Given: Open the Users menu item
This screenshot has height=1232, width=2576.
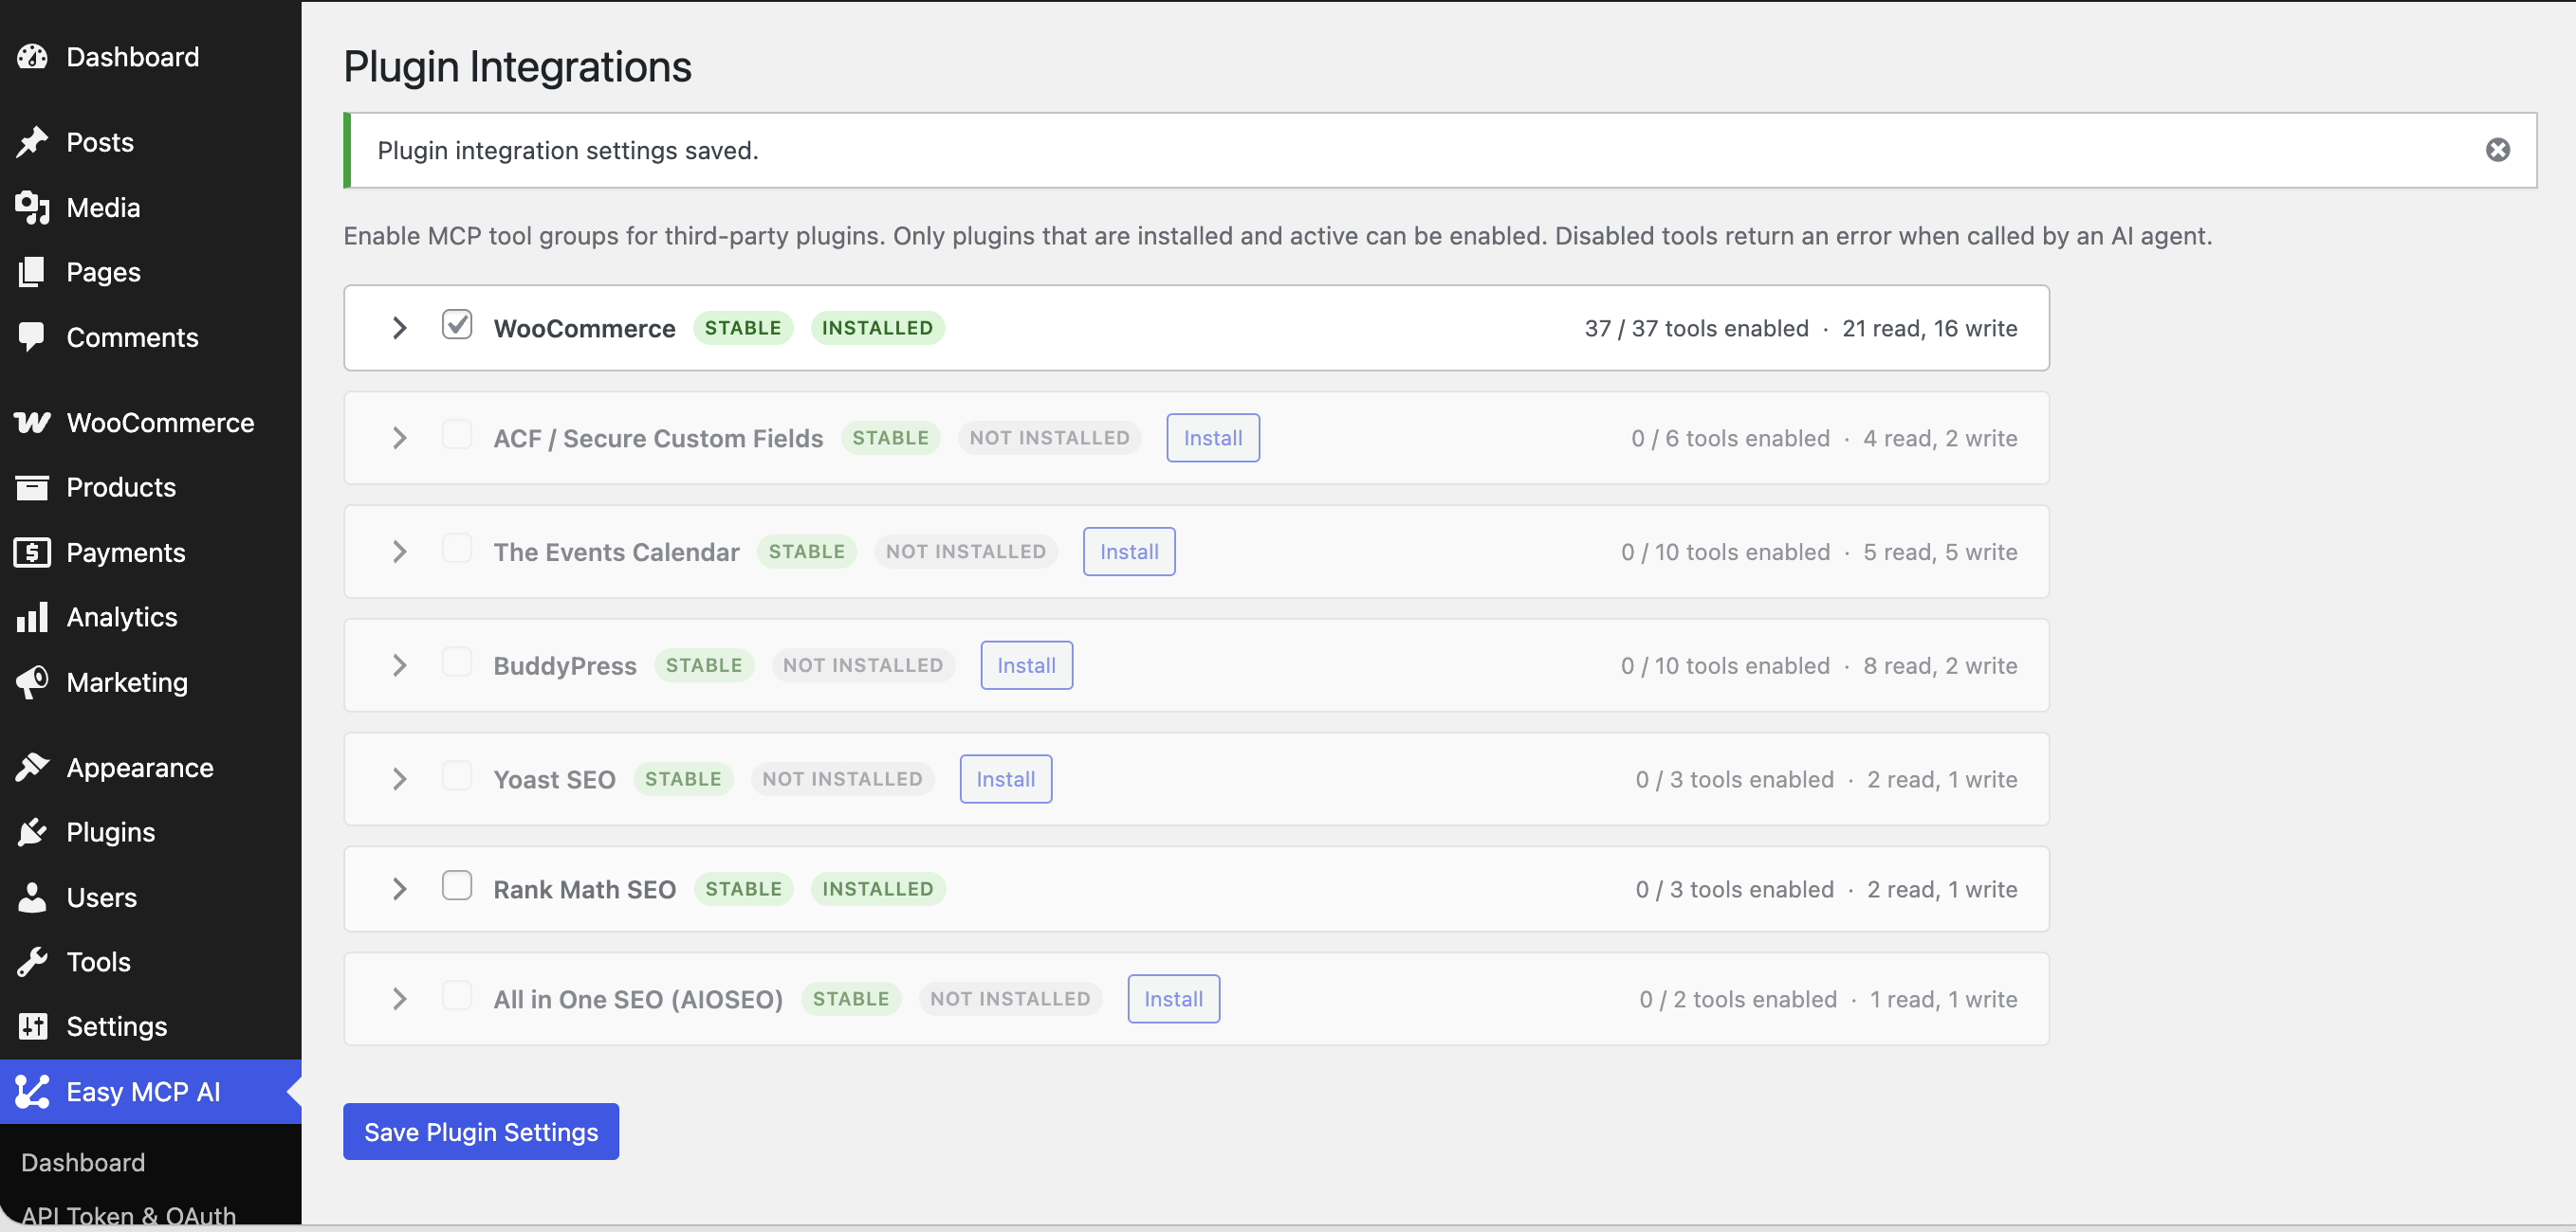Looking at the screenshot, I should coord(150,897).
